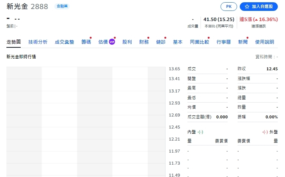This screenshot has width=285, height=177.
Task: Click the 12.45 price axis label
Action: pyautogui.click(x=174, y=127)
